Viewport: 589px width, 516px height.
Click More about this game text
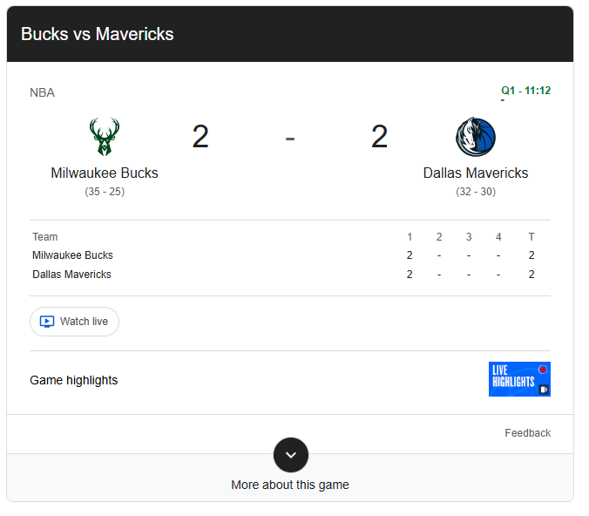(x=290, y=485)
